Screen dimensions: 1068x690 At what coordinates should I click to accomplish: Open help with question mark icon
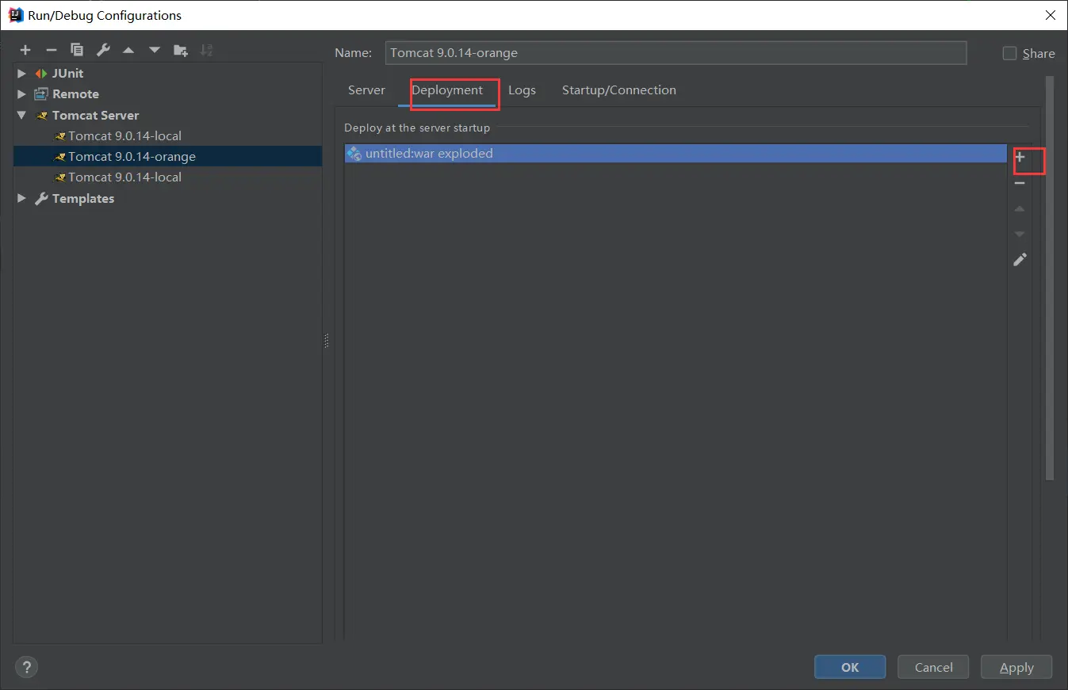26,667
